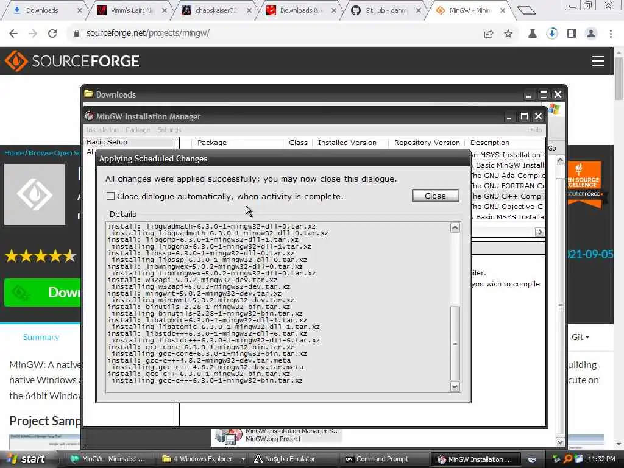Bookmark this page with the star icon
The height and width of the screenshot is (468, 624).
[508, 34]
